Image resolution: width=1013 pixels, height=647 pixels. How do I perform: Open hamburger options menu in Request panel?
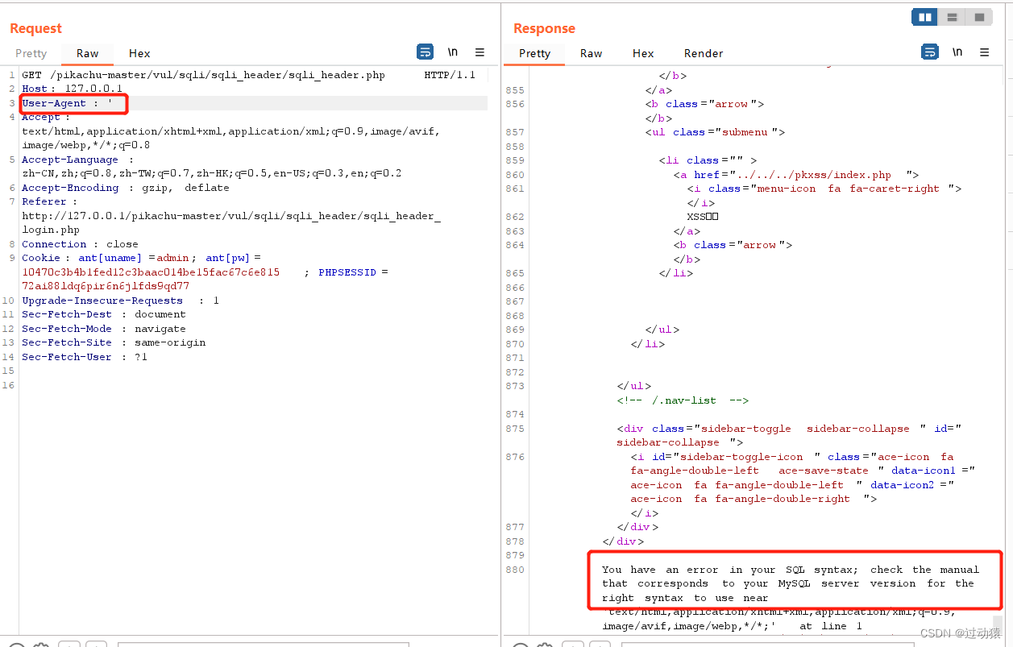click(x=480, y=52)
